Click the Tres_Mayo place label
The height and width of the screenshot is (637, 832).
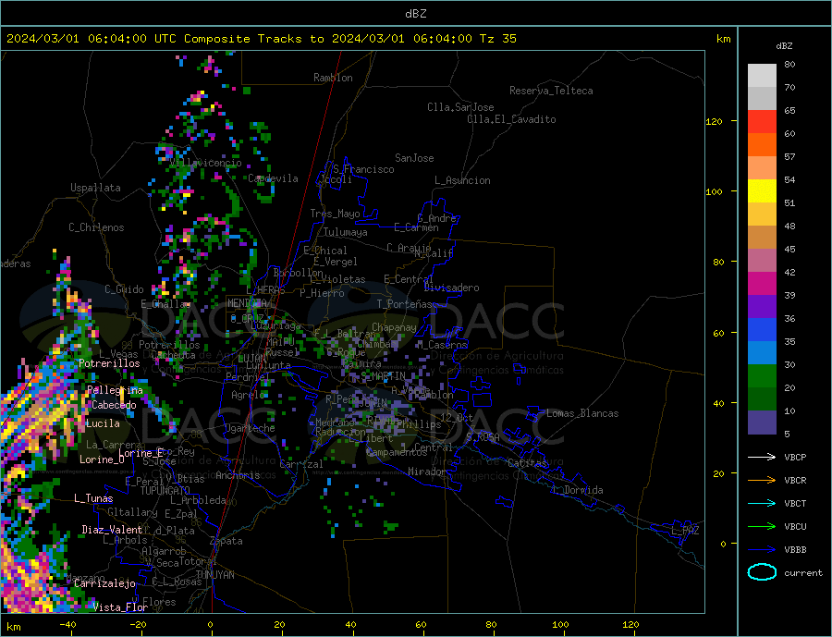coord(335,214)
